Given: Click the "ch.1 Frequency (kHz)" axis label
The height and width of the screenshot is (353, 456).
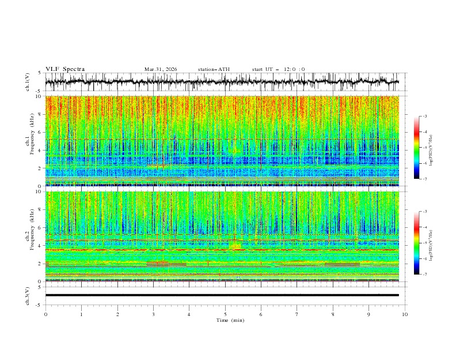Looking at the screenshot, I should [x=30, y=134].
